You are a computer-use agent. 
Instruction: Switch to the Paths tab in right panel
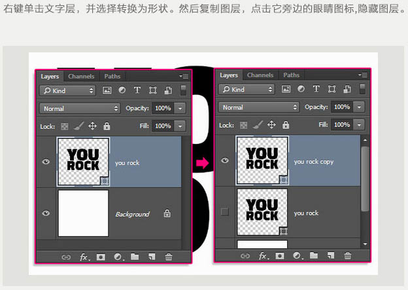click(292, 75)
